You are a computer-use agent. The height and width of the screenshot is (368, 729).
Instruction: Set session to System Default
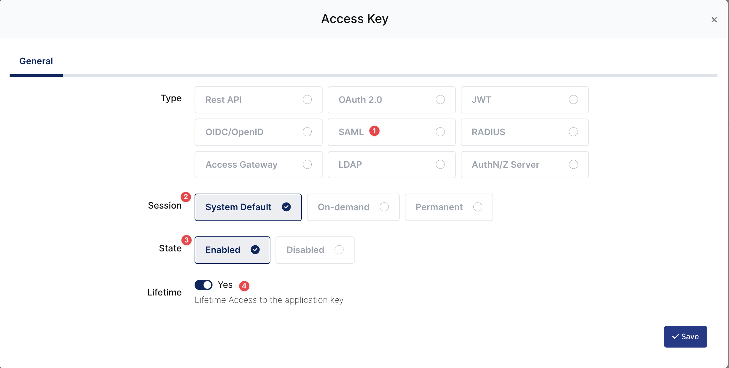[x=248, y=207]
